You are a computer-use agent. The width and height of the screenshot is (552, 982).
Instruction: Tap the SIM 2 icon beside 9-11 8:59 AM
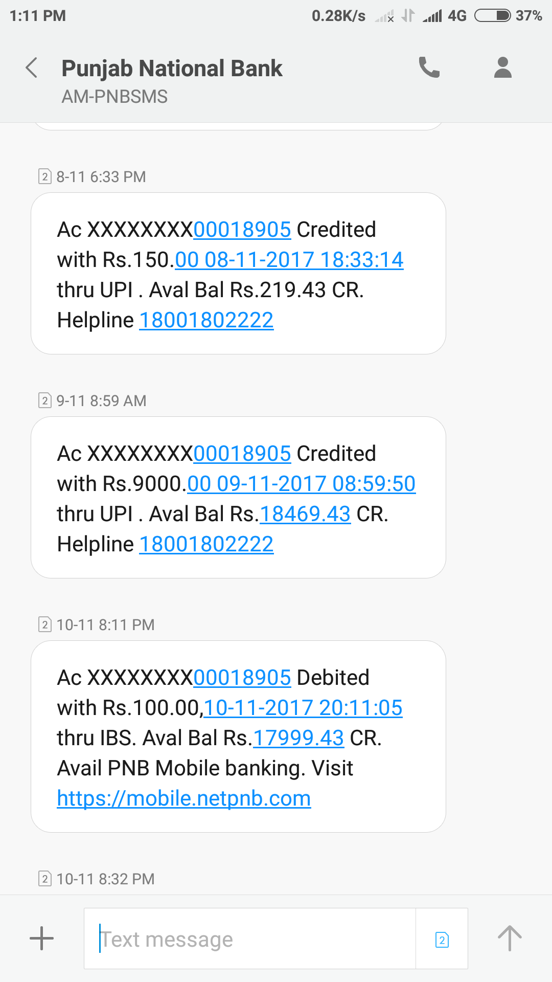tap(45, 400)
